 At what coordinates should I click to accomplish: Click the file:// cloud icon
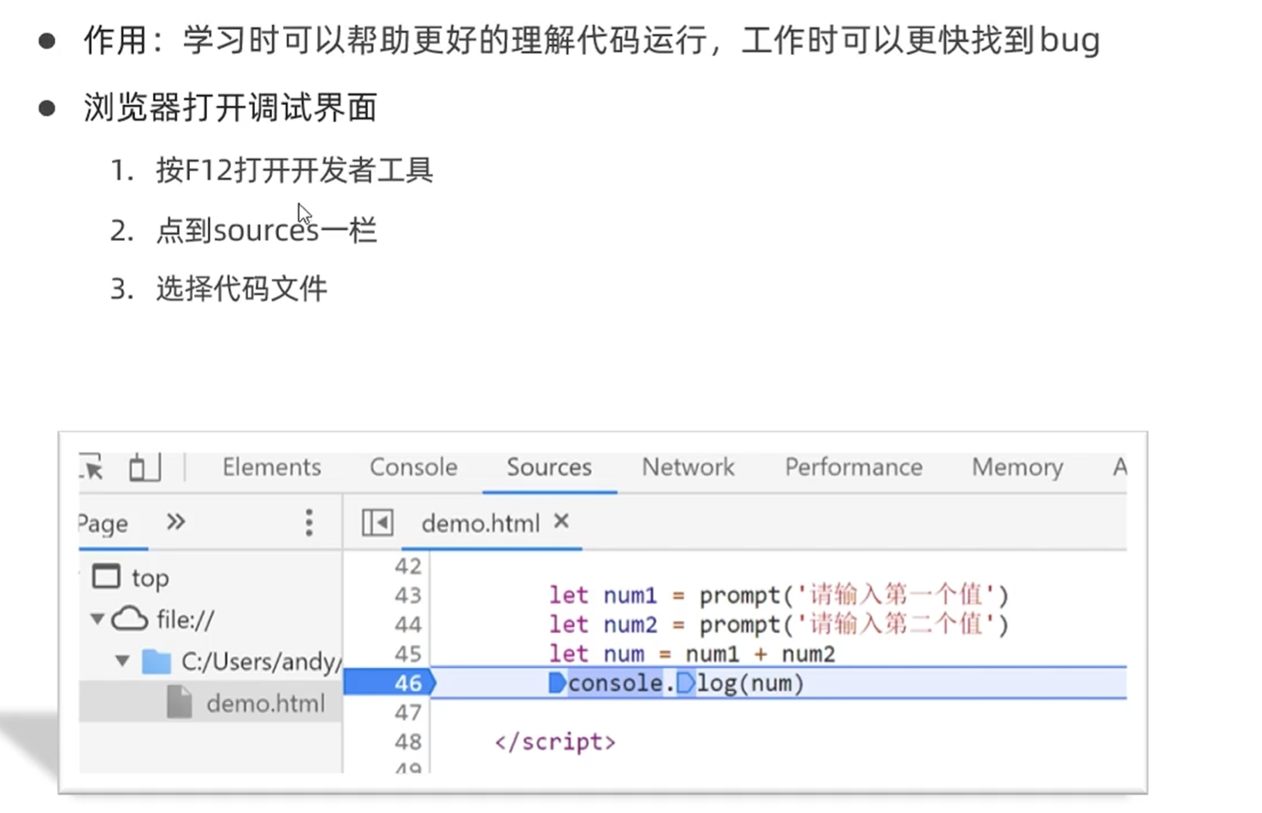point(130,618)
